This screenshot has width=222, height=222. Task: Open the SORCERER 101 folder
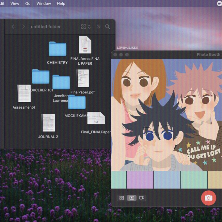pyautogui.click(x=40, y=76)
